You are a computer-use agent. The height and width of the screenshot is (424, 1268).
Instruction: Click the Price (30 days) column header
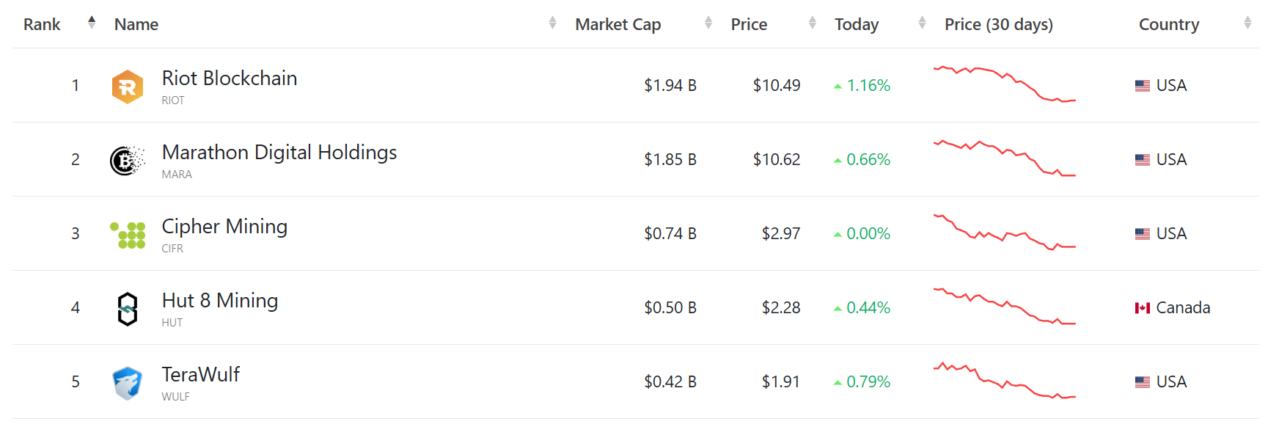[x=998, y=25]
